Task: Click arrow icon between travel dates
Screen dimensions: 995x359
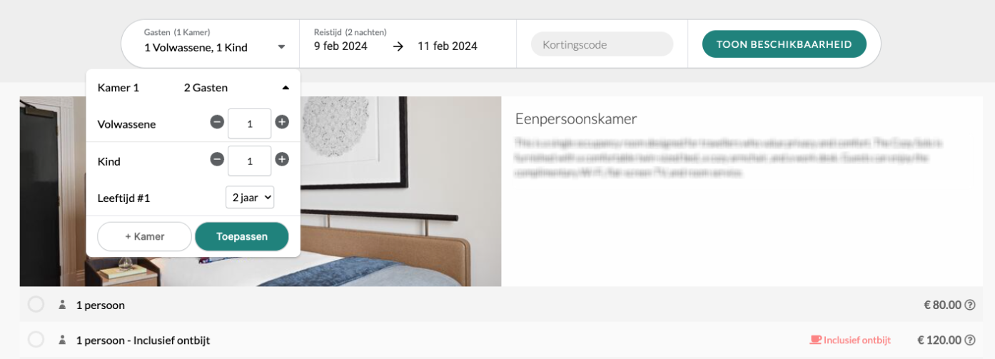Action: coord(398,46)
